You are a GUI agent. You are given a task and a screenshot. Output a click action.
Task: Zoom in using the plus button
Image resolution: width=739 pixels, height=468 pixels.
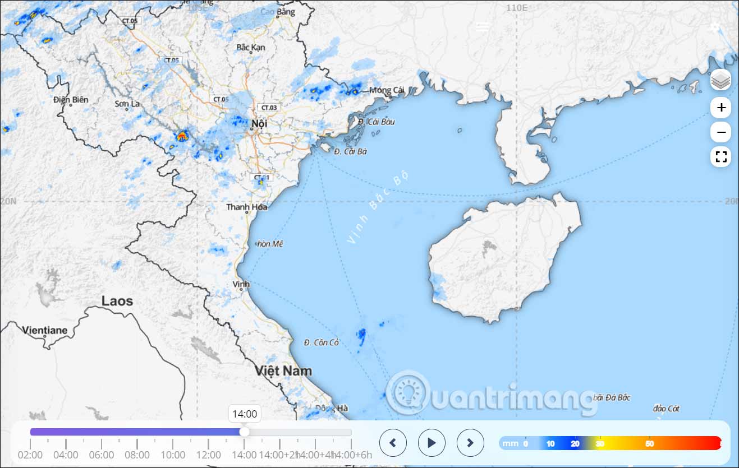tap(720, 108)
